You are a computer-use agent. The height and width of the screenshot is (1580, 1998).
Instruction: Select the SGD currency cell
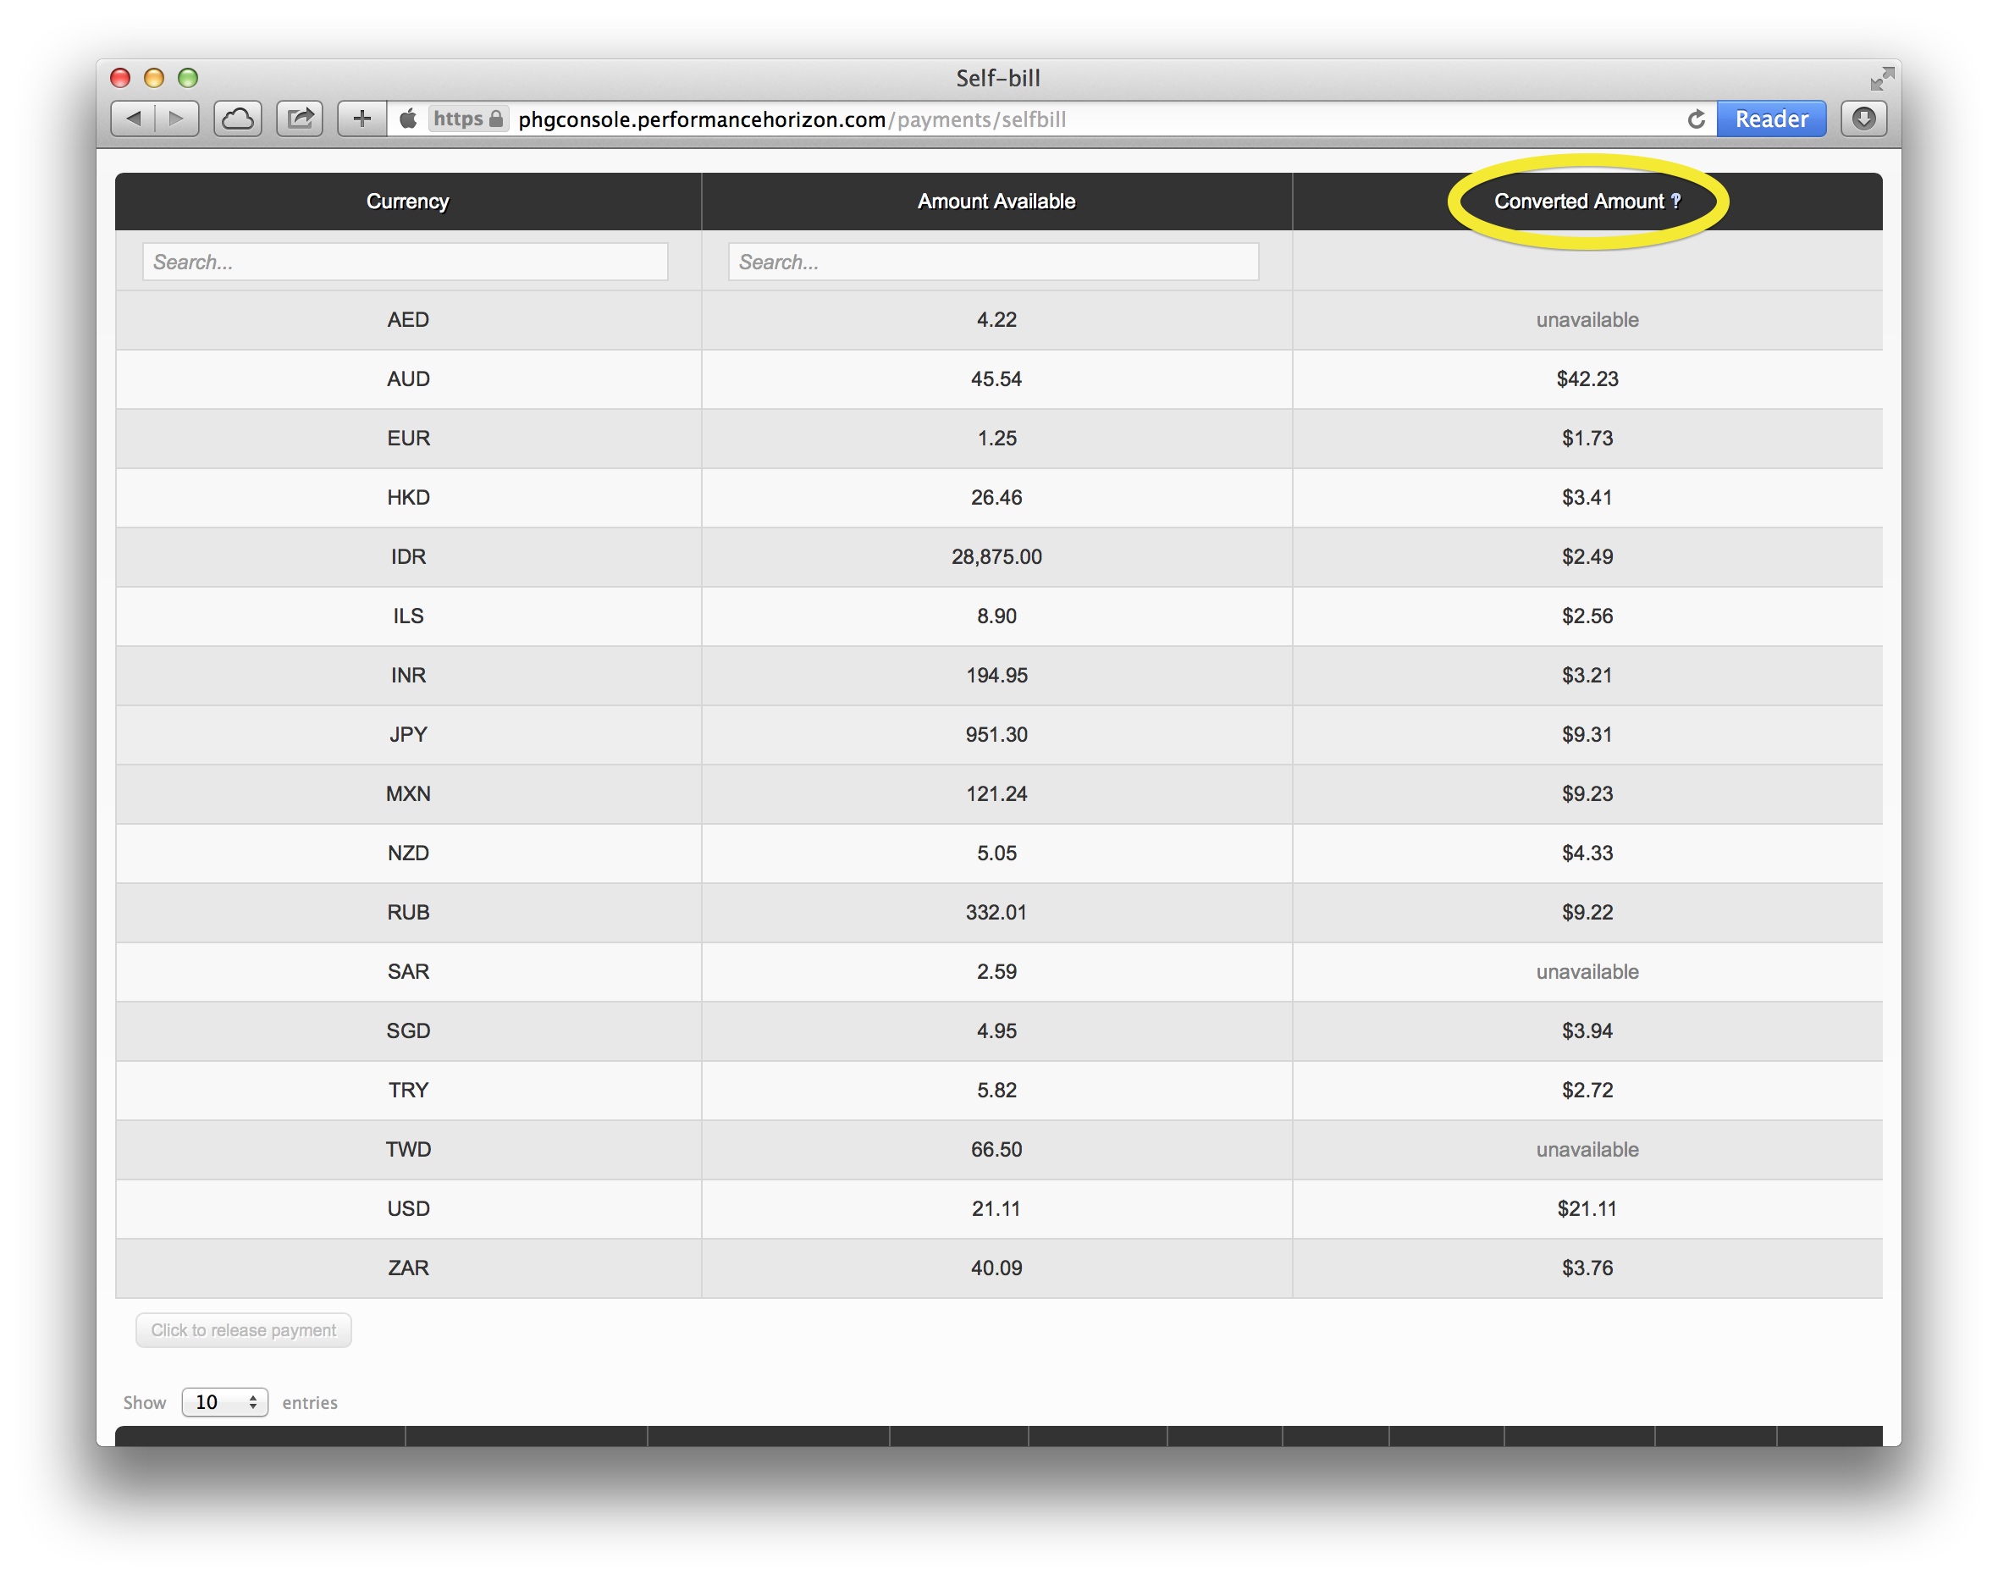408,1030
